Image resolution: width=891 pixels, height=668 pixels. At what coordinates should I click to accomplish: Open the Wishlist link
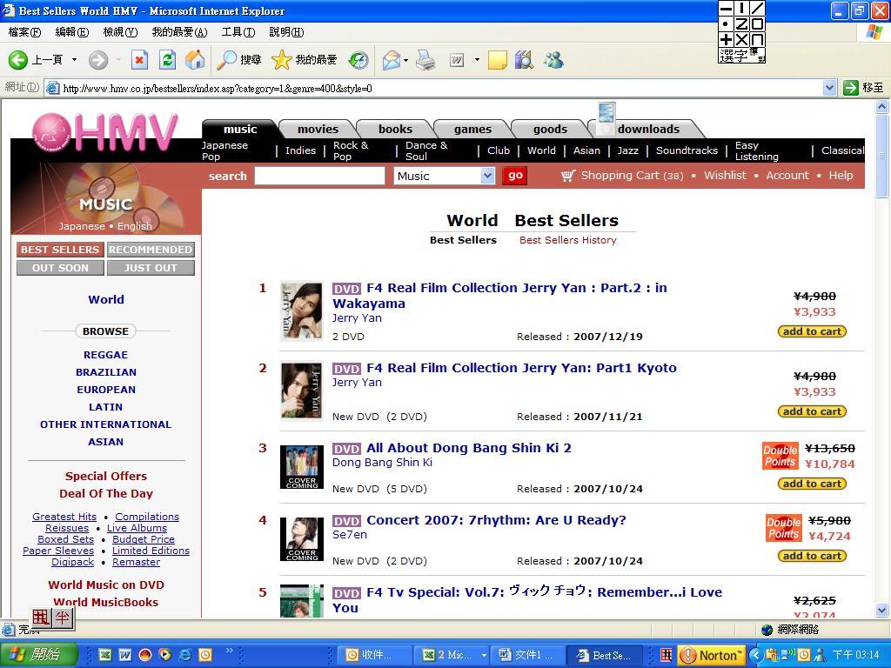pos(725,176)
